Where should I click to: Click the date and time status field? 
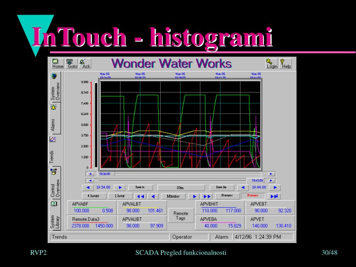pos(264,237)
